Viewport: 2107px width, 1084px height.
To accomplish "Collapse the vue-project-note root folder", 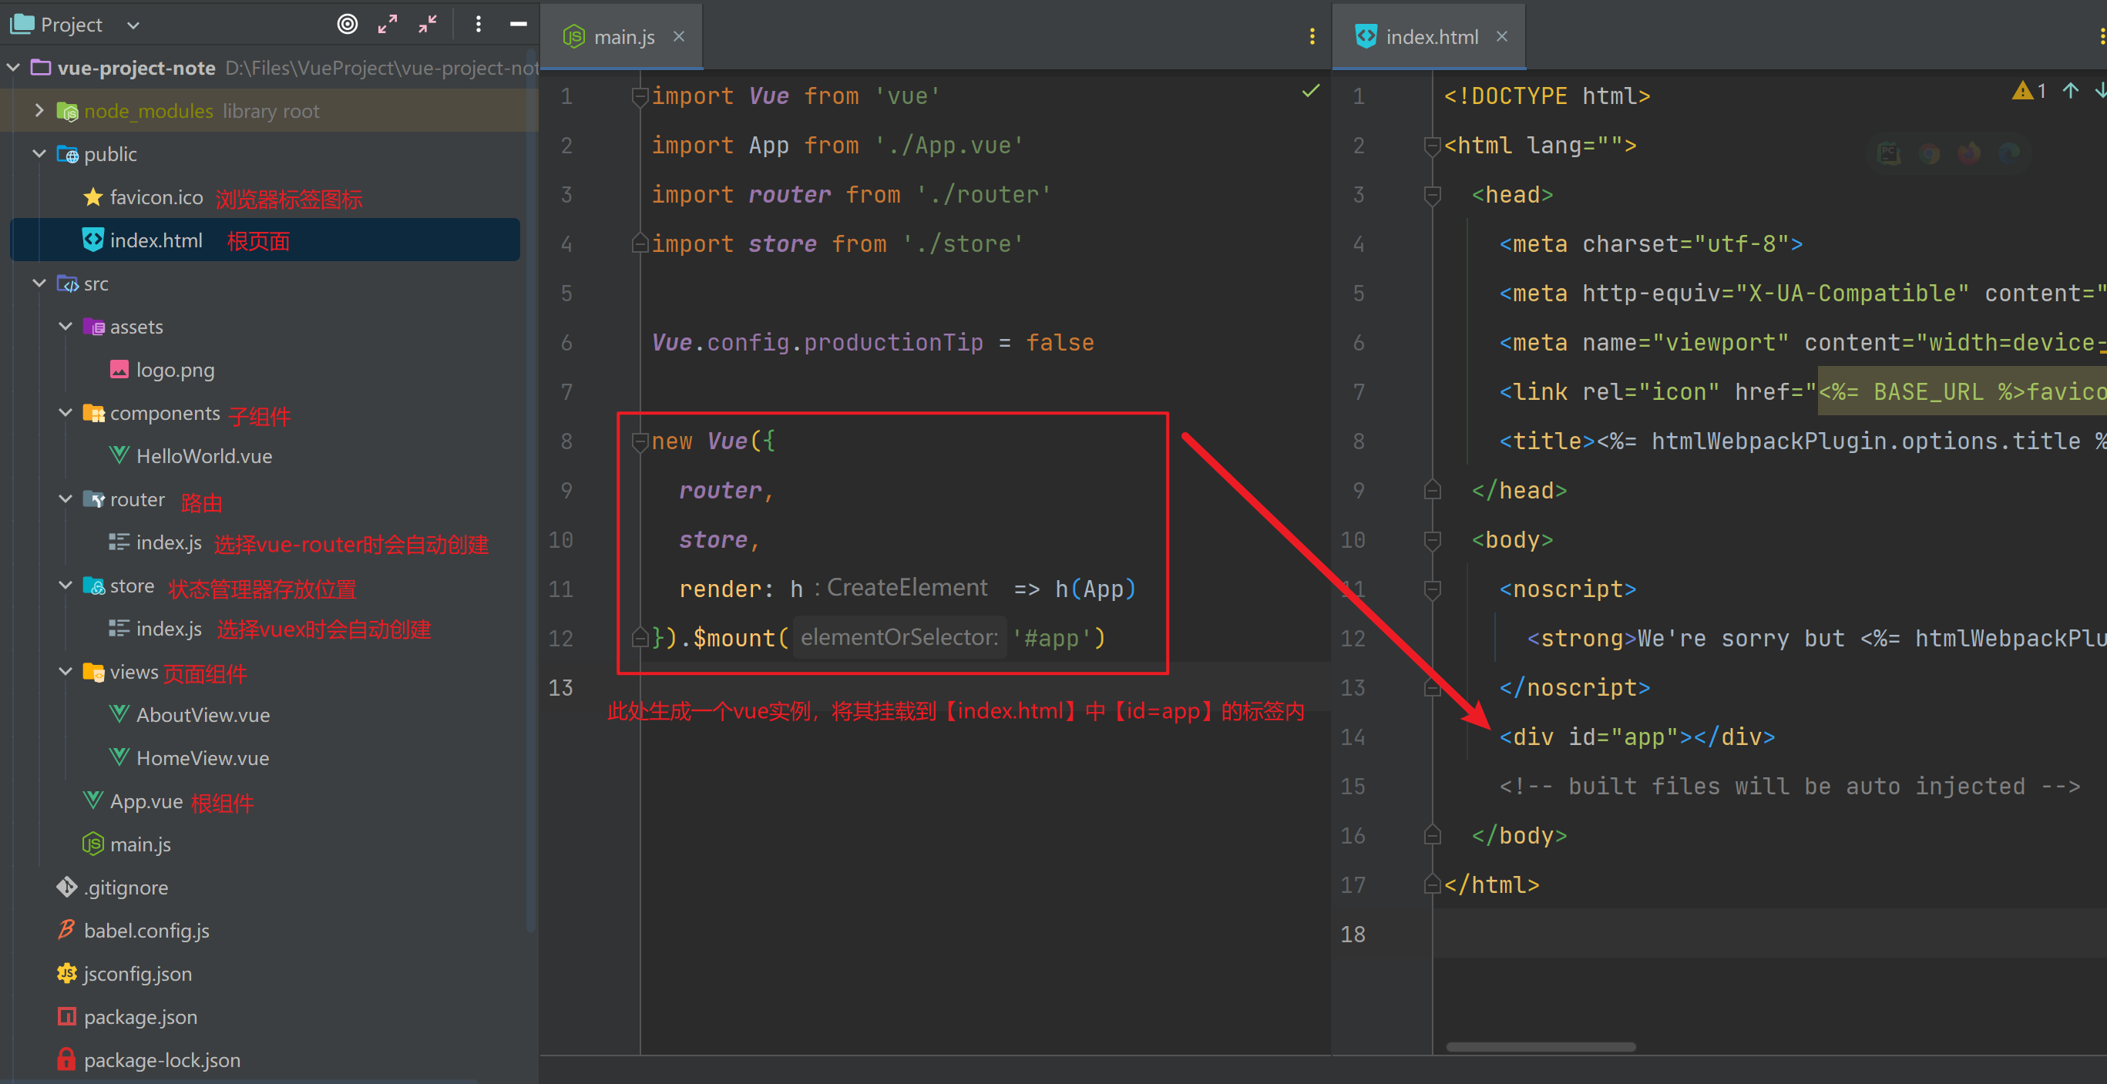I will [13, 67].
